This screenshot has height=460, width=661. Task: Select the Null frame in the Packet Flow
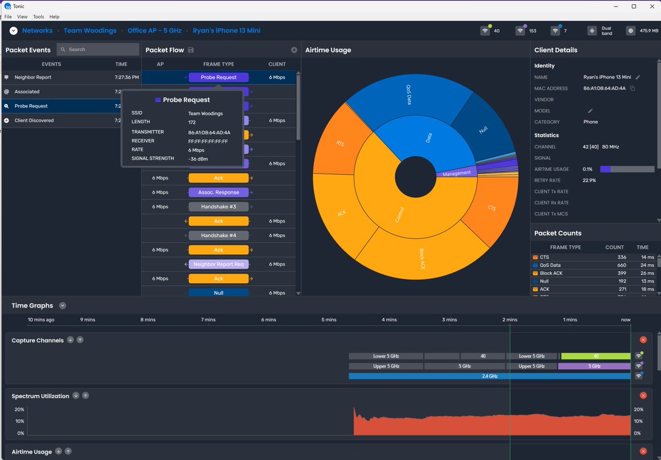(x=219, y=293)
